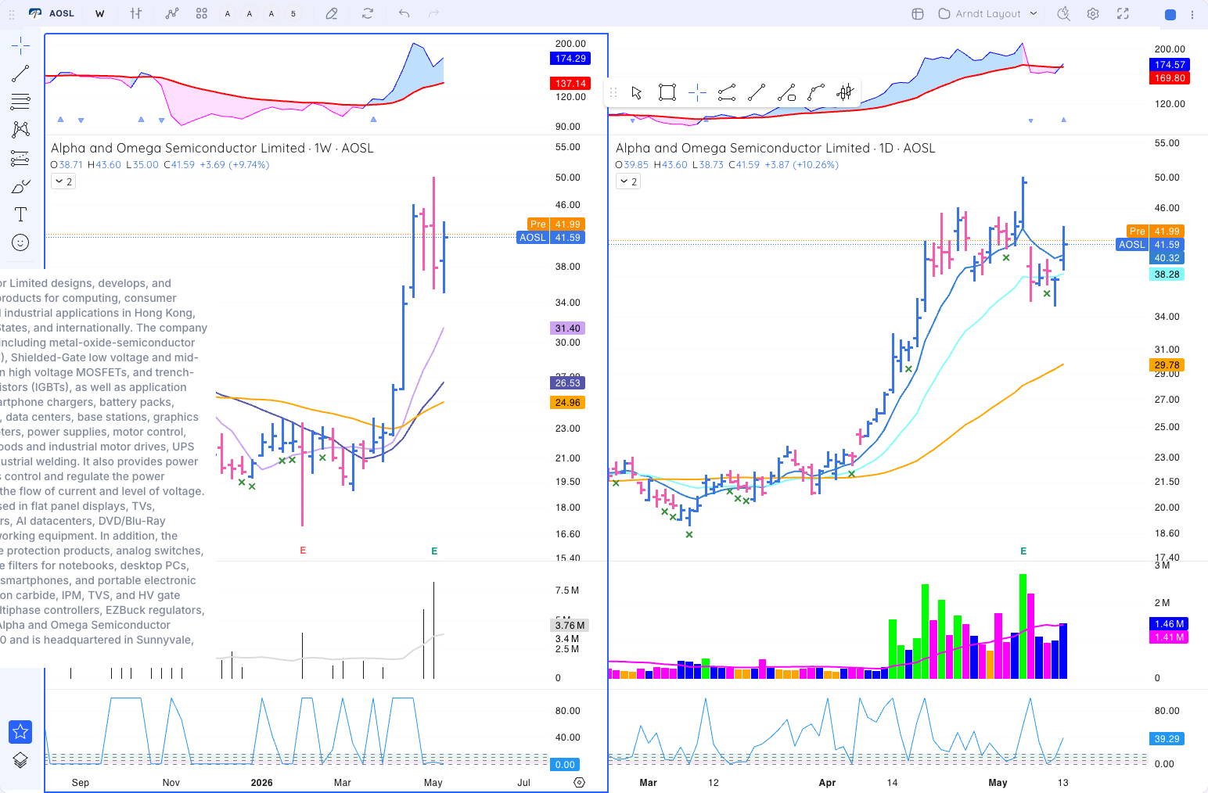
Task: Open the emoji icons tool in left sidebar
Action: [x=20, y=242]
